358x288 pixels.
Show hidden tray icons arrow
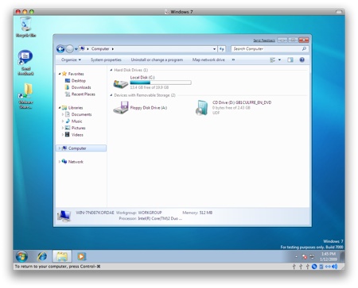tap(297, 256)
